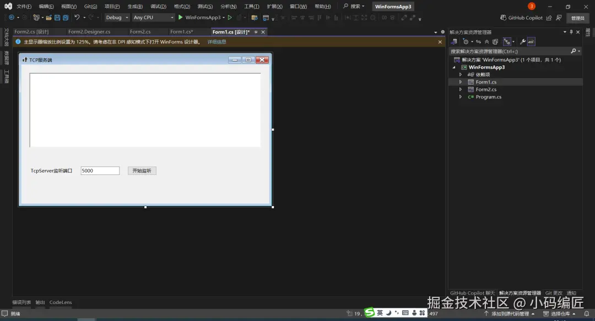Click the port textbox showing 5000

point(100,171)
